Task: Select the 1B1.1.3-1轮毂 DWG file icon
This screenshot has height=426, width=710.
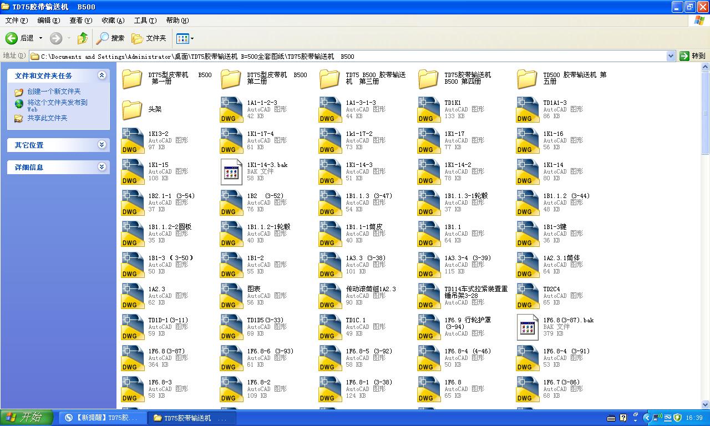Action: coord(429,203)
